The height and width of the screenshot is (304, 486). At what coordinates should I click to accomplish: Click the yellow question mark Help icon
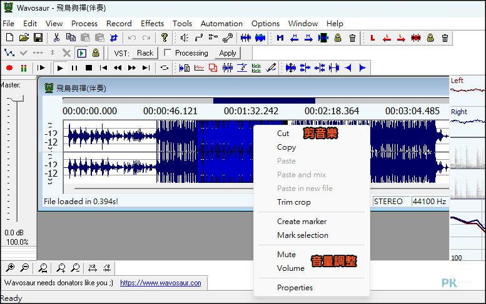coord(165,37)
